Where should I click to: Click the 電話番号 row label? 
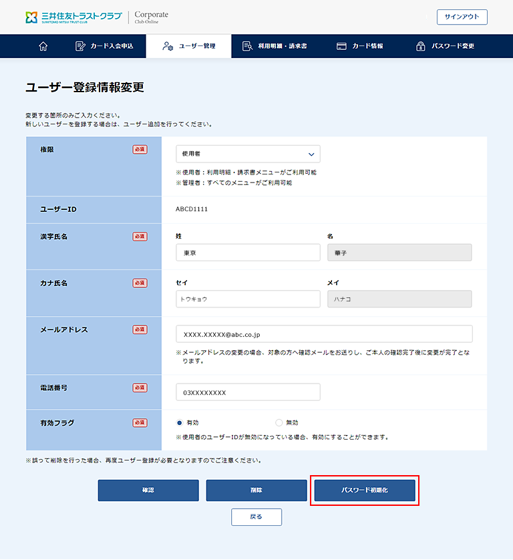click(53, 388)
